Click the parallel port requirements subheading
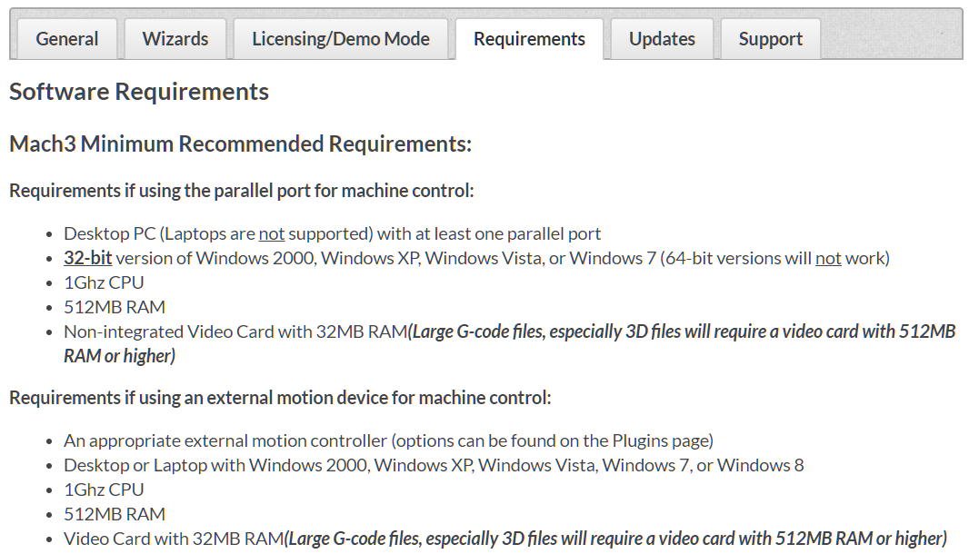This screenshot has height=554, width=979. pyautogui.click(x=241, y=191)
